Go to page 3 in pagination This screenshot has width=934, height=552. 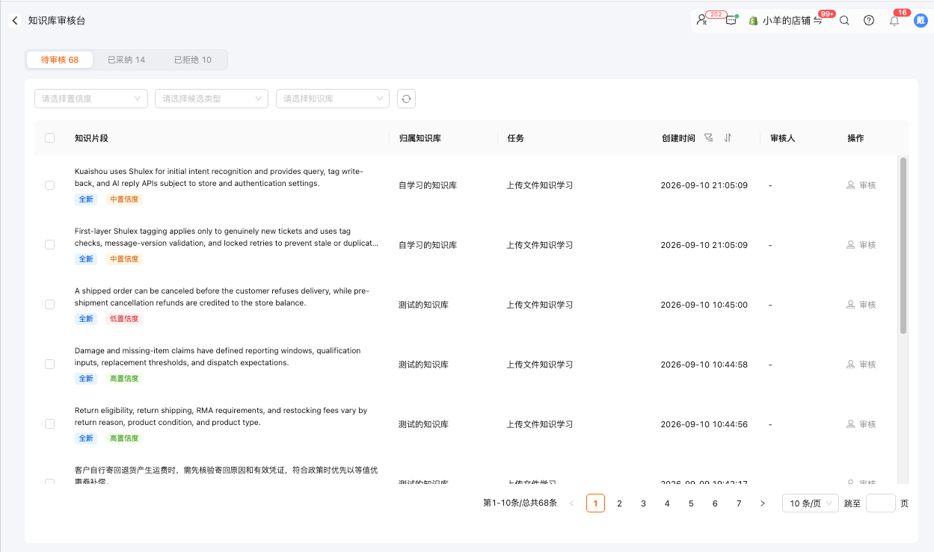pyautogui.click(x=643, y=503)
